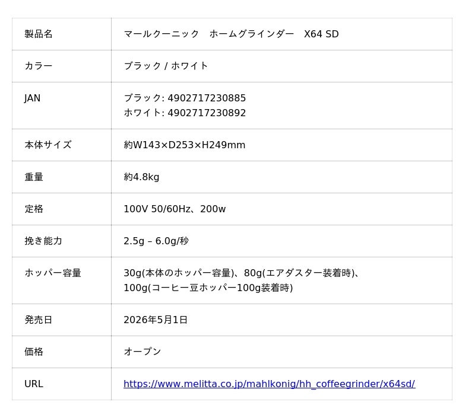Screen dimensions: 475x418
Task: Click the 製品名 label cell
Action: (x=39, y=34)
